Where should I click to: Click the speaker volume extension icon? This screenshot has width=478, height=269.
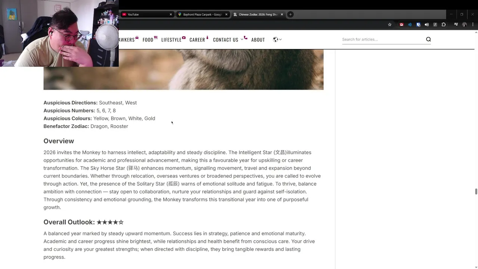point(426,25)
